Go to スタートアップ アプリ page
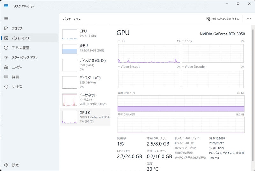Screen dimensions: 255x171 (x=29, y=57)
